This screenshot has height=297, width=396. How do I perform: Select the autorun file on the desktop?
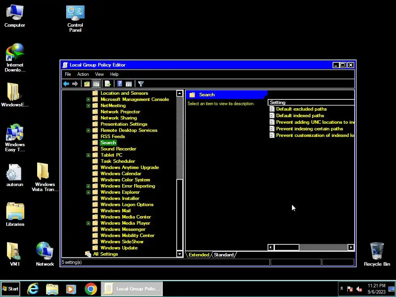point(15,175)
